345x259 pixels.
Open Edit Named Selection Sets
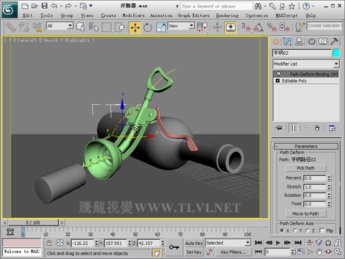pyautogui.click(x=300, y=27)
